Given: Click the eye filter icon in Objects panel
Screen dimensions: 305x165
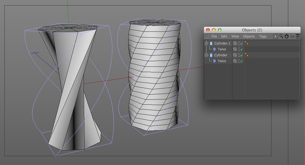Looking at the screenshot, I should (292, 36).
